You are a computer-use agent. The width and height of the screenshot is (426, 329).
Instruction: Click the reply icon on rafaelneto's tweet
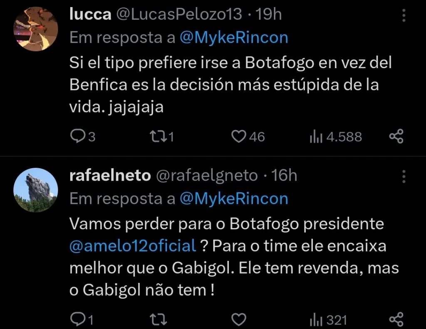tap(79, 319)
